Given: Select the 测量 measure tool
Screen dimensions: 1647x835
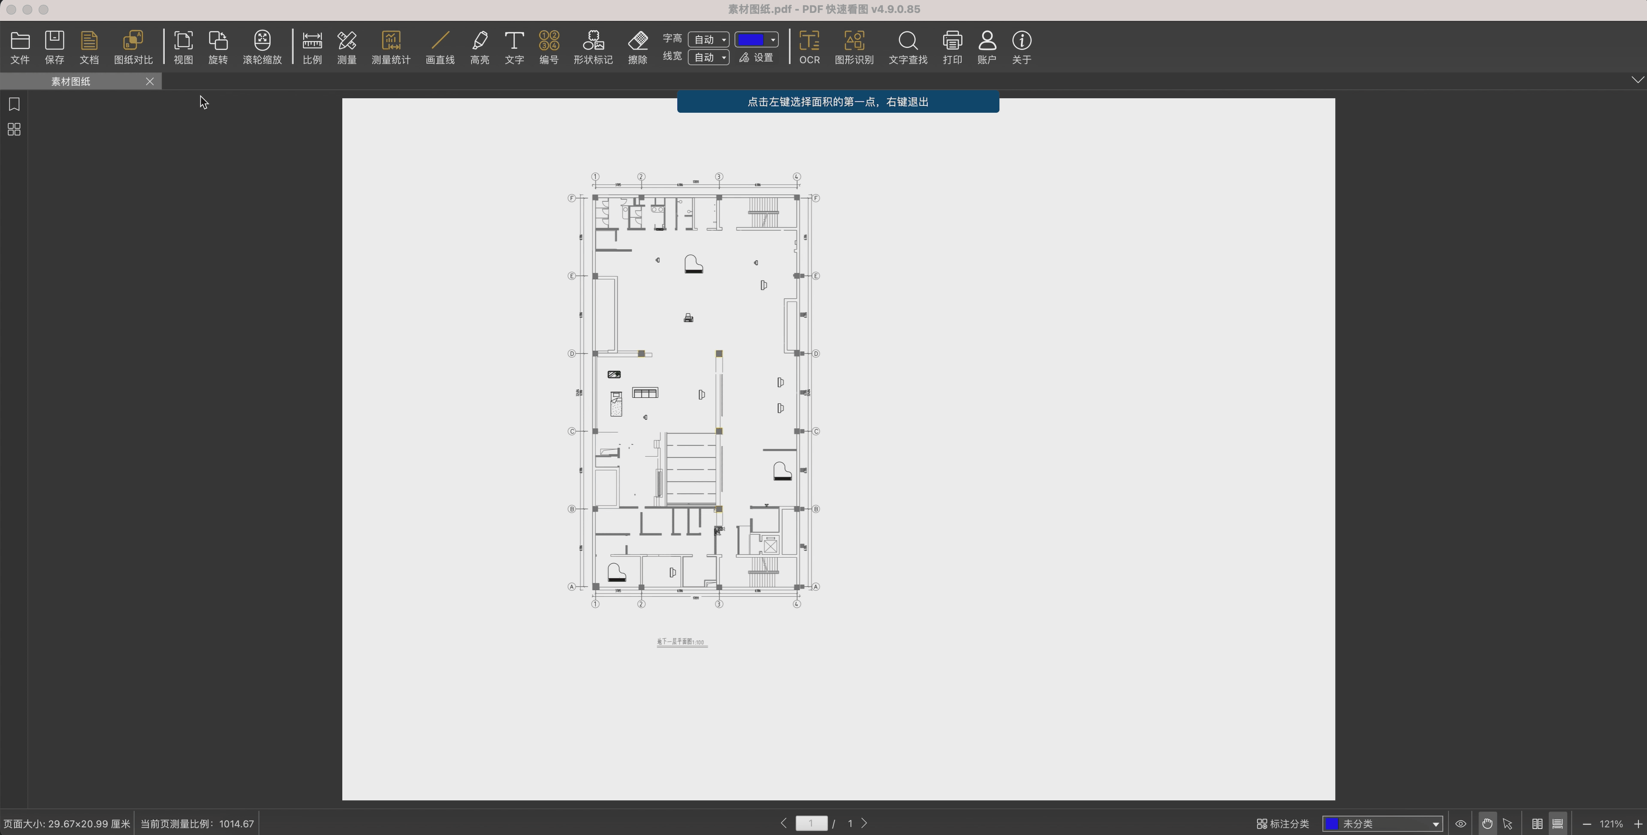Looking at the screenshot, I should [347, 47].
